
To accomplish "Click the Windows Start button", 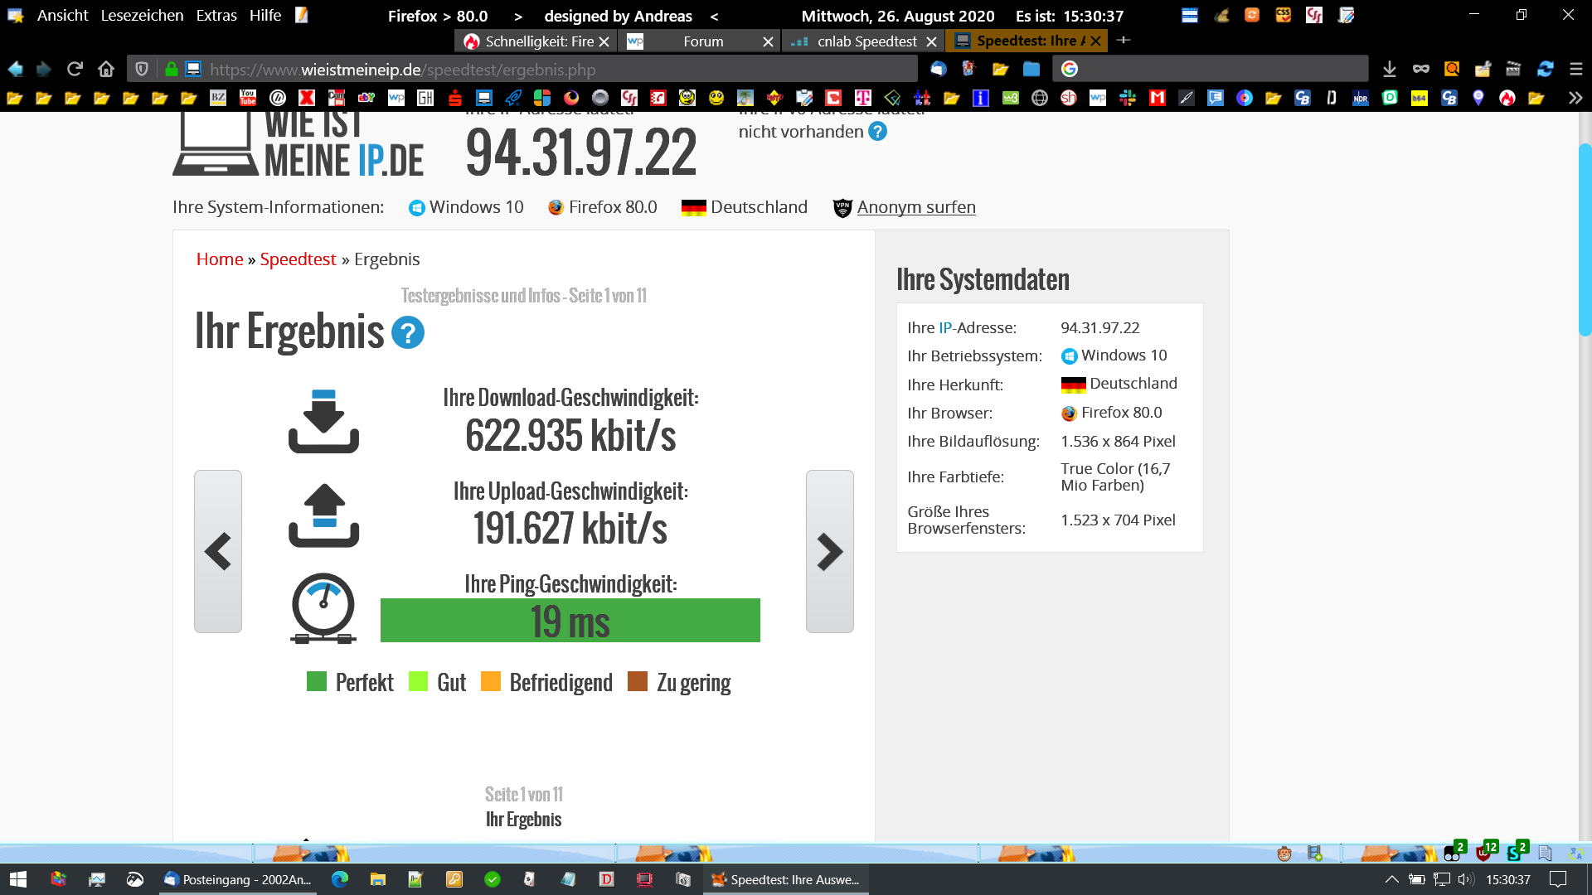I will (17, 879).
